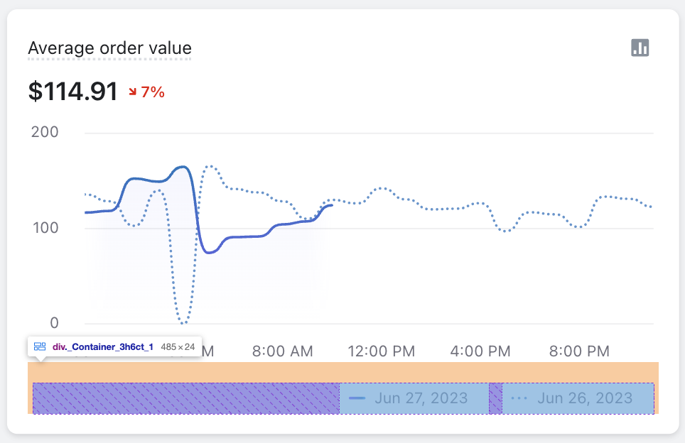
Task: Click the 100 y-axis label
Action: pyautogui.click(x=44, y=228)
